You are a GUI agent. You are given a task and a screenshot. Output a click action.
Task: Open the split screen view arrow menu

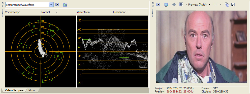186,5
